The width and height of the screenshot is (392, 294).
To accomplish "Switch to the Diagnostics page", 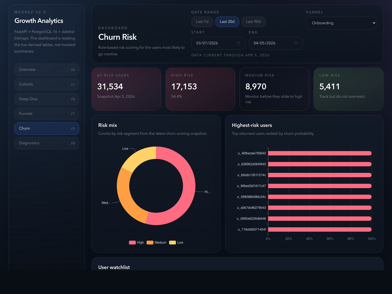I will [x=47, y=143].
